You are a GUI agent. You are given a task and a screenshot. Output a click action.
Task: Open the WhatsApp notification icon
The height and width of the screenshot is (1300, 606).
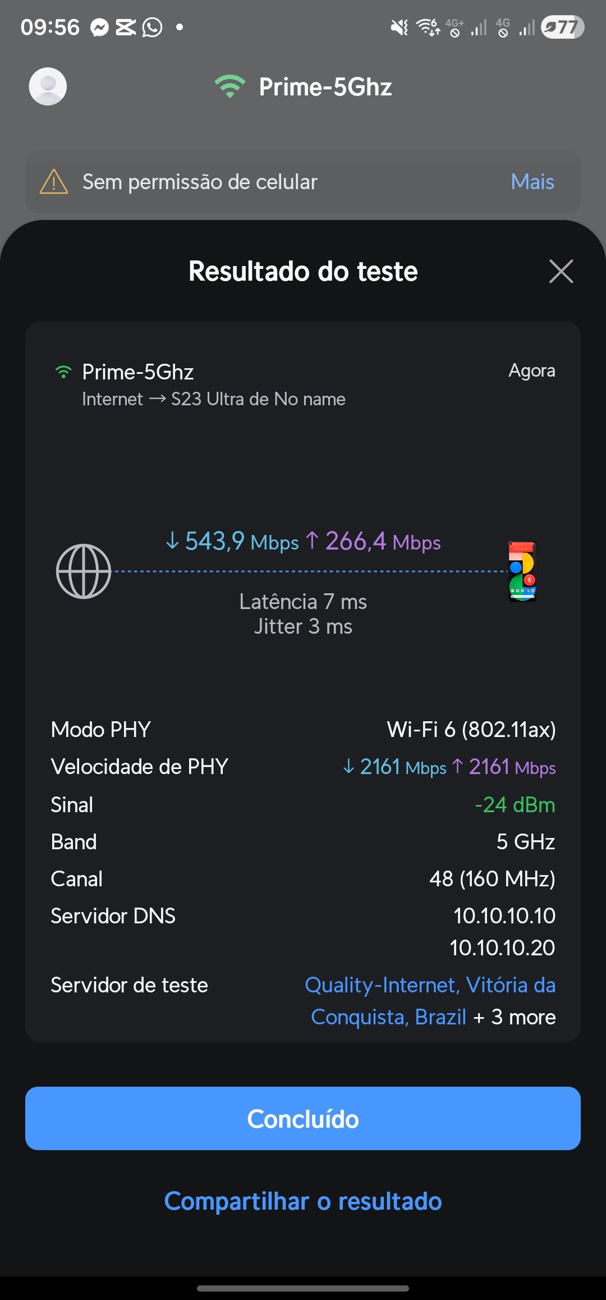pos(152,27)
